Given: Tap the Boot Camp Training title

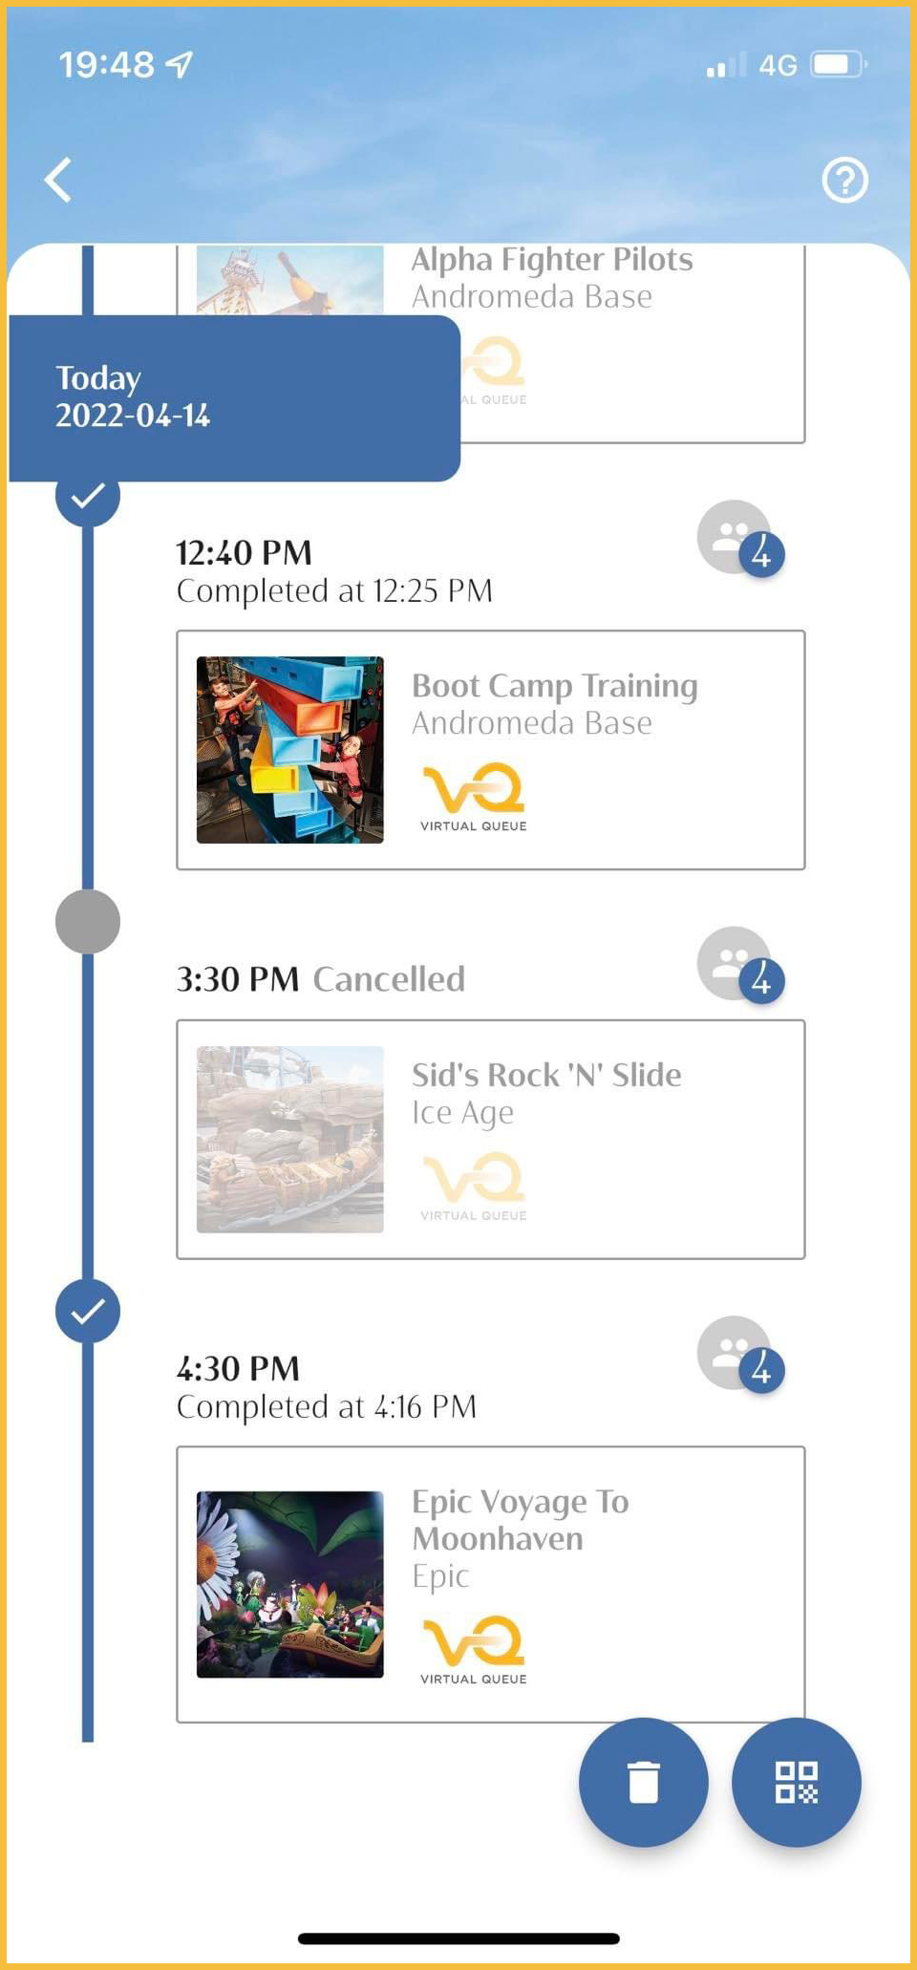Looking at the screenshot, I should click(x=554, y=686).
